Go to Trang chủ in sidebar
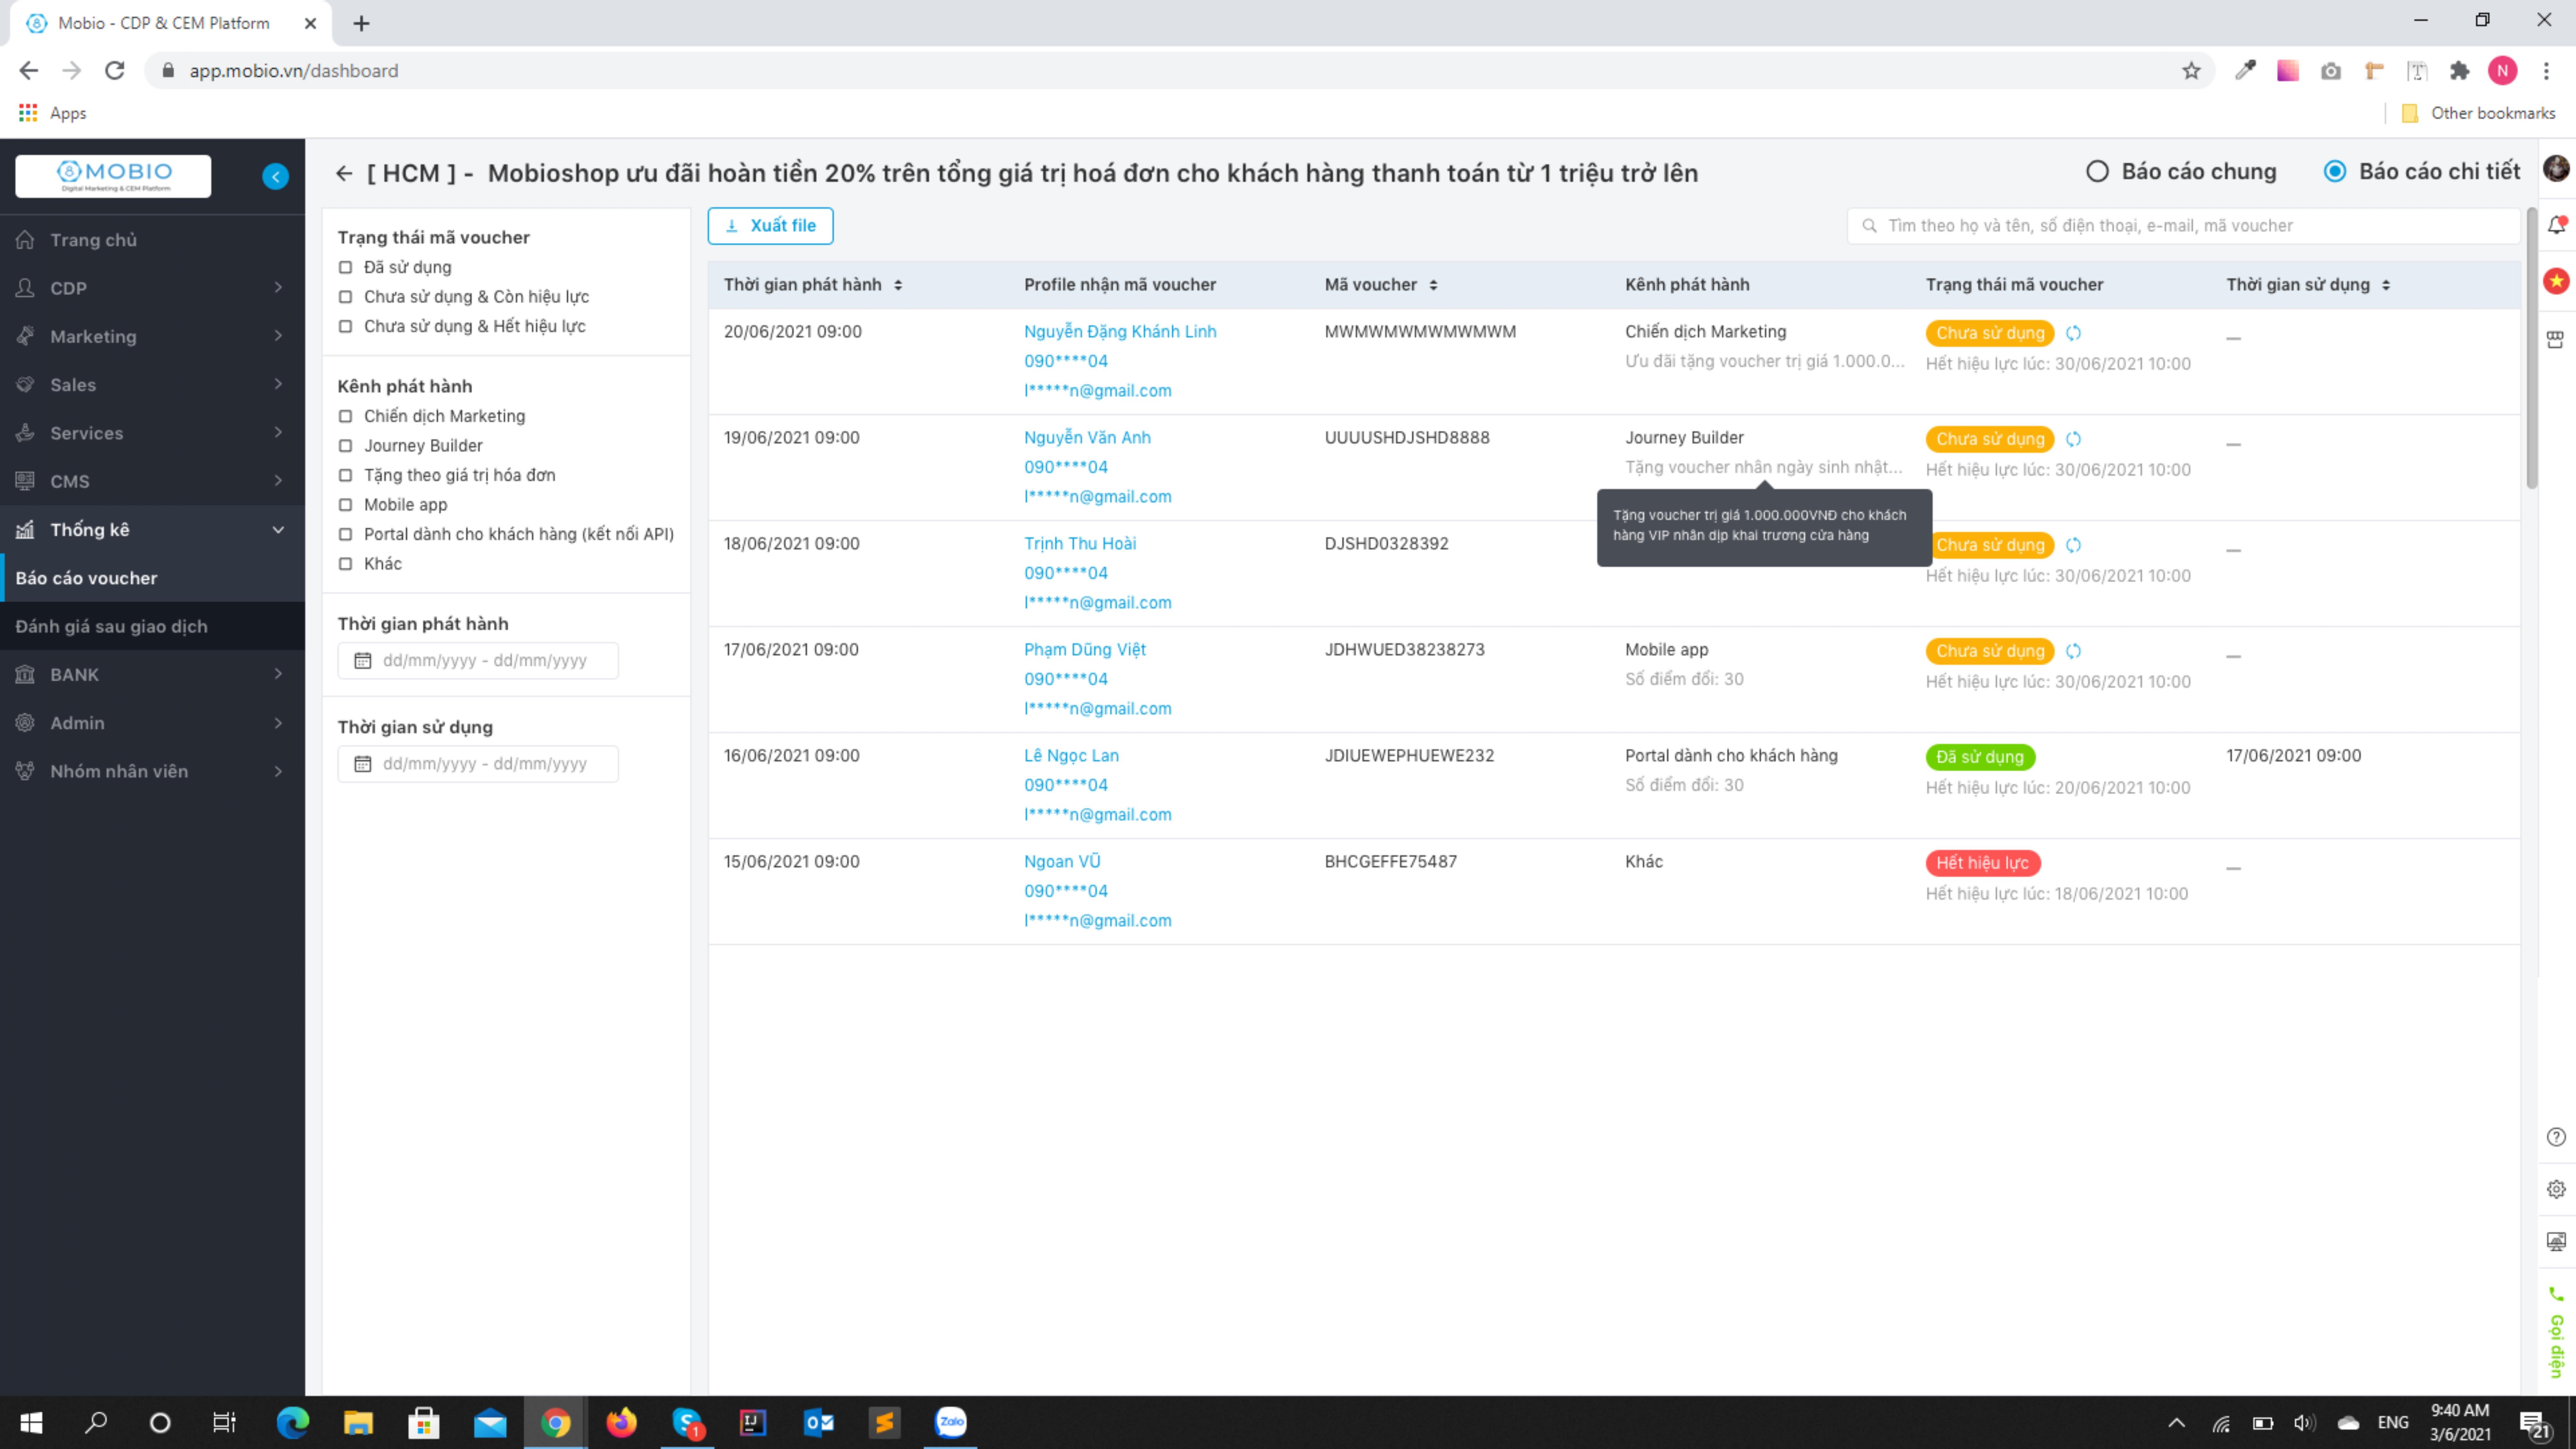The image size is (2576, 1449). tap(152, 240)
